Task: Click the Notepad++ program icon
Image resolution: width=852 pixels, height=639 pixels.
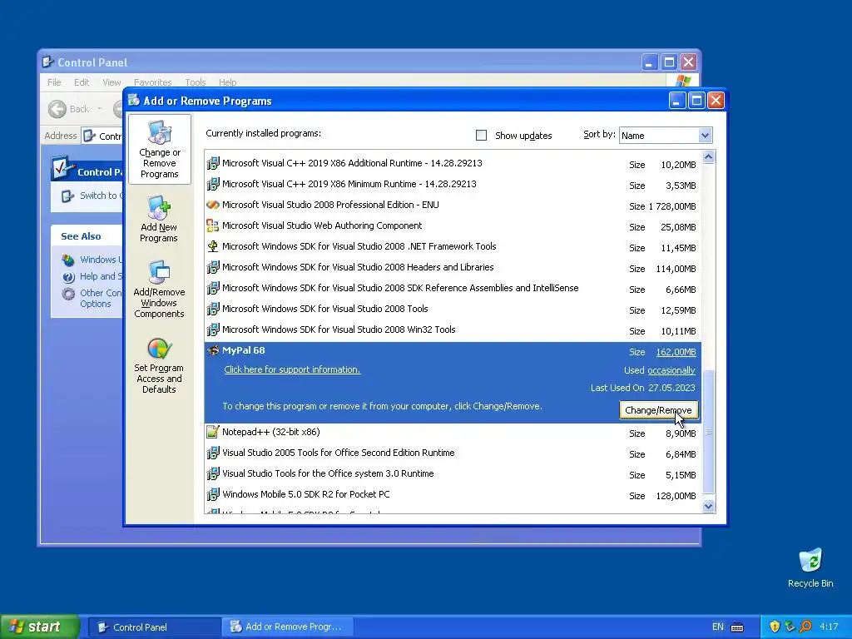Action: (x=213, y=432)
